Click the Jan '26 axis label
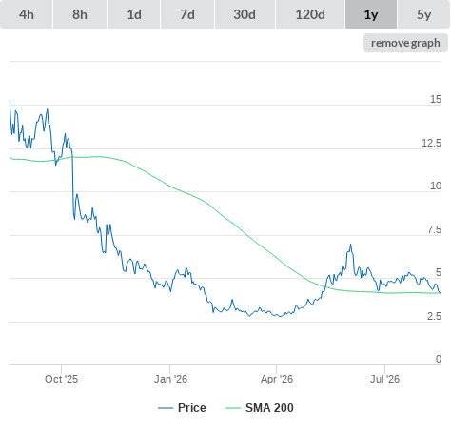The width and height of the screenshot is (451, 433). (x=170, y=379)
